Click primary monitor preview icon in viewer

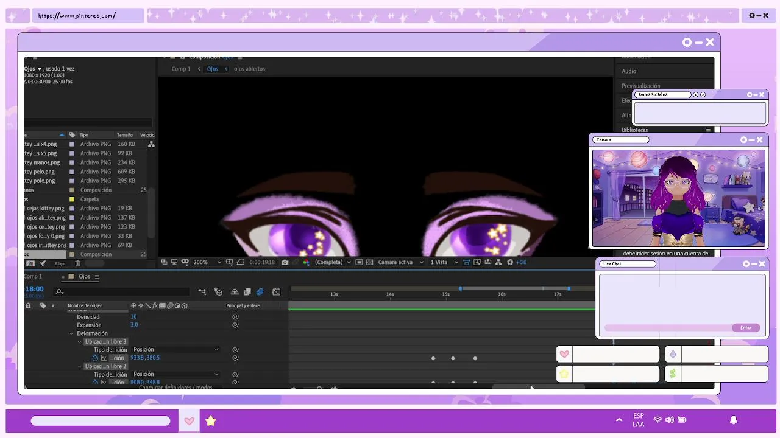(174, 262)
